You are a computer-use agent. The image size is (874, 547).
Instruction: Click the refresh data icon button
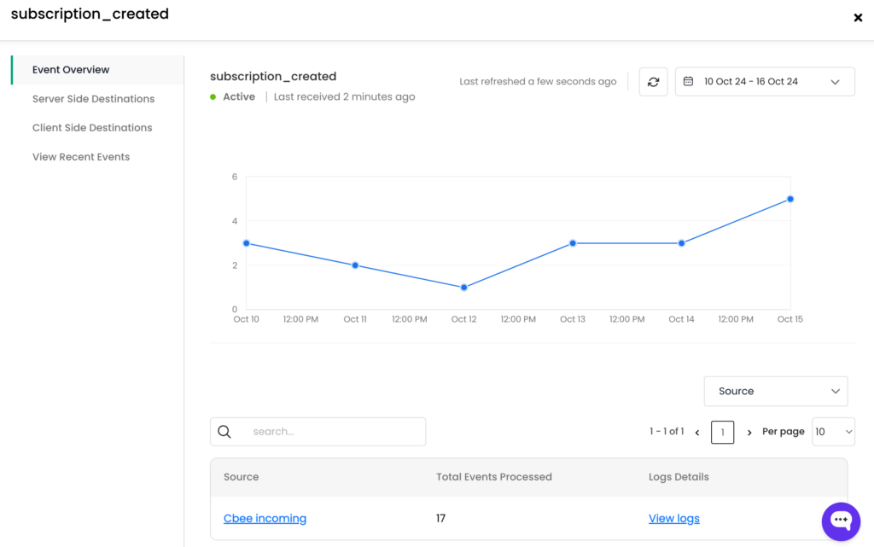pos(653,82)
